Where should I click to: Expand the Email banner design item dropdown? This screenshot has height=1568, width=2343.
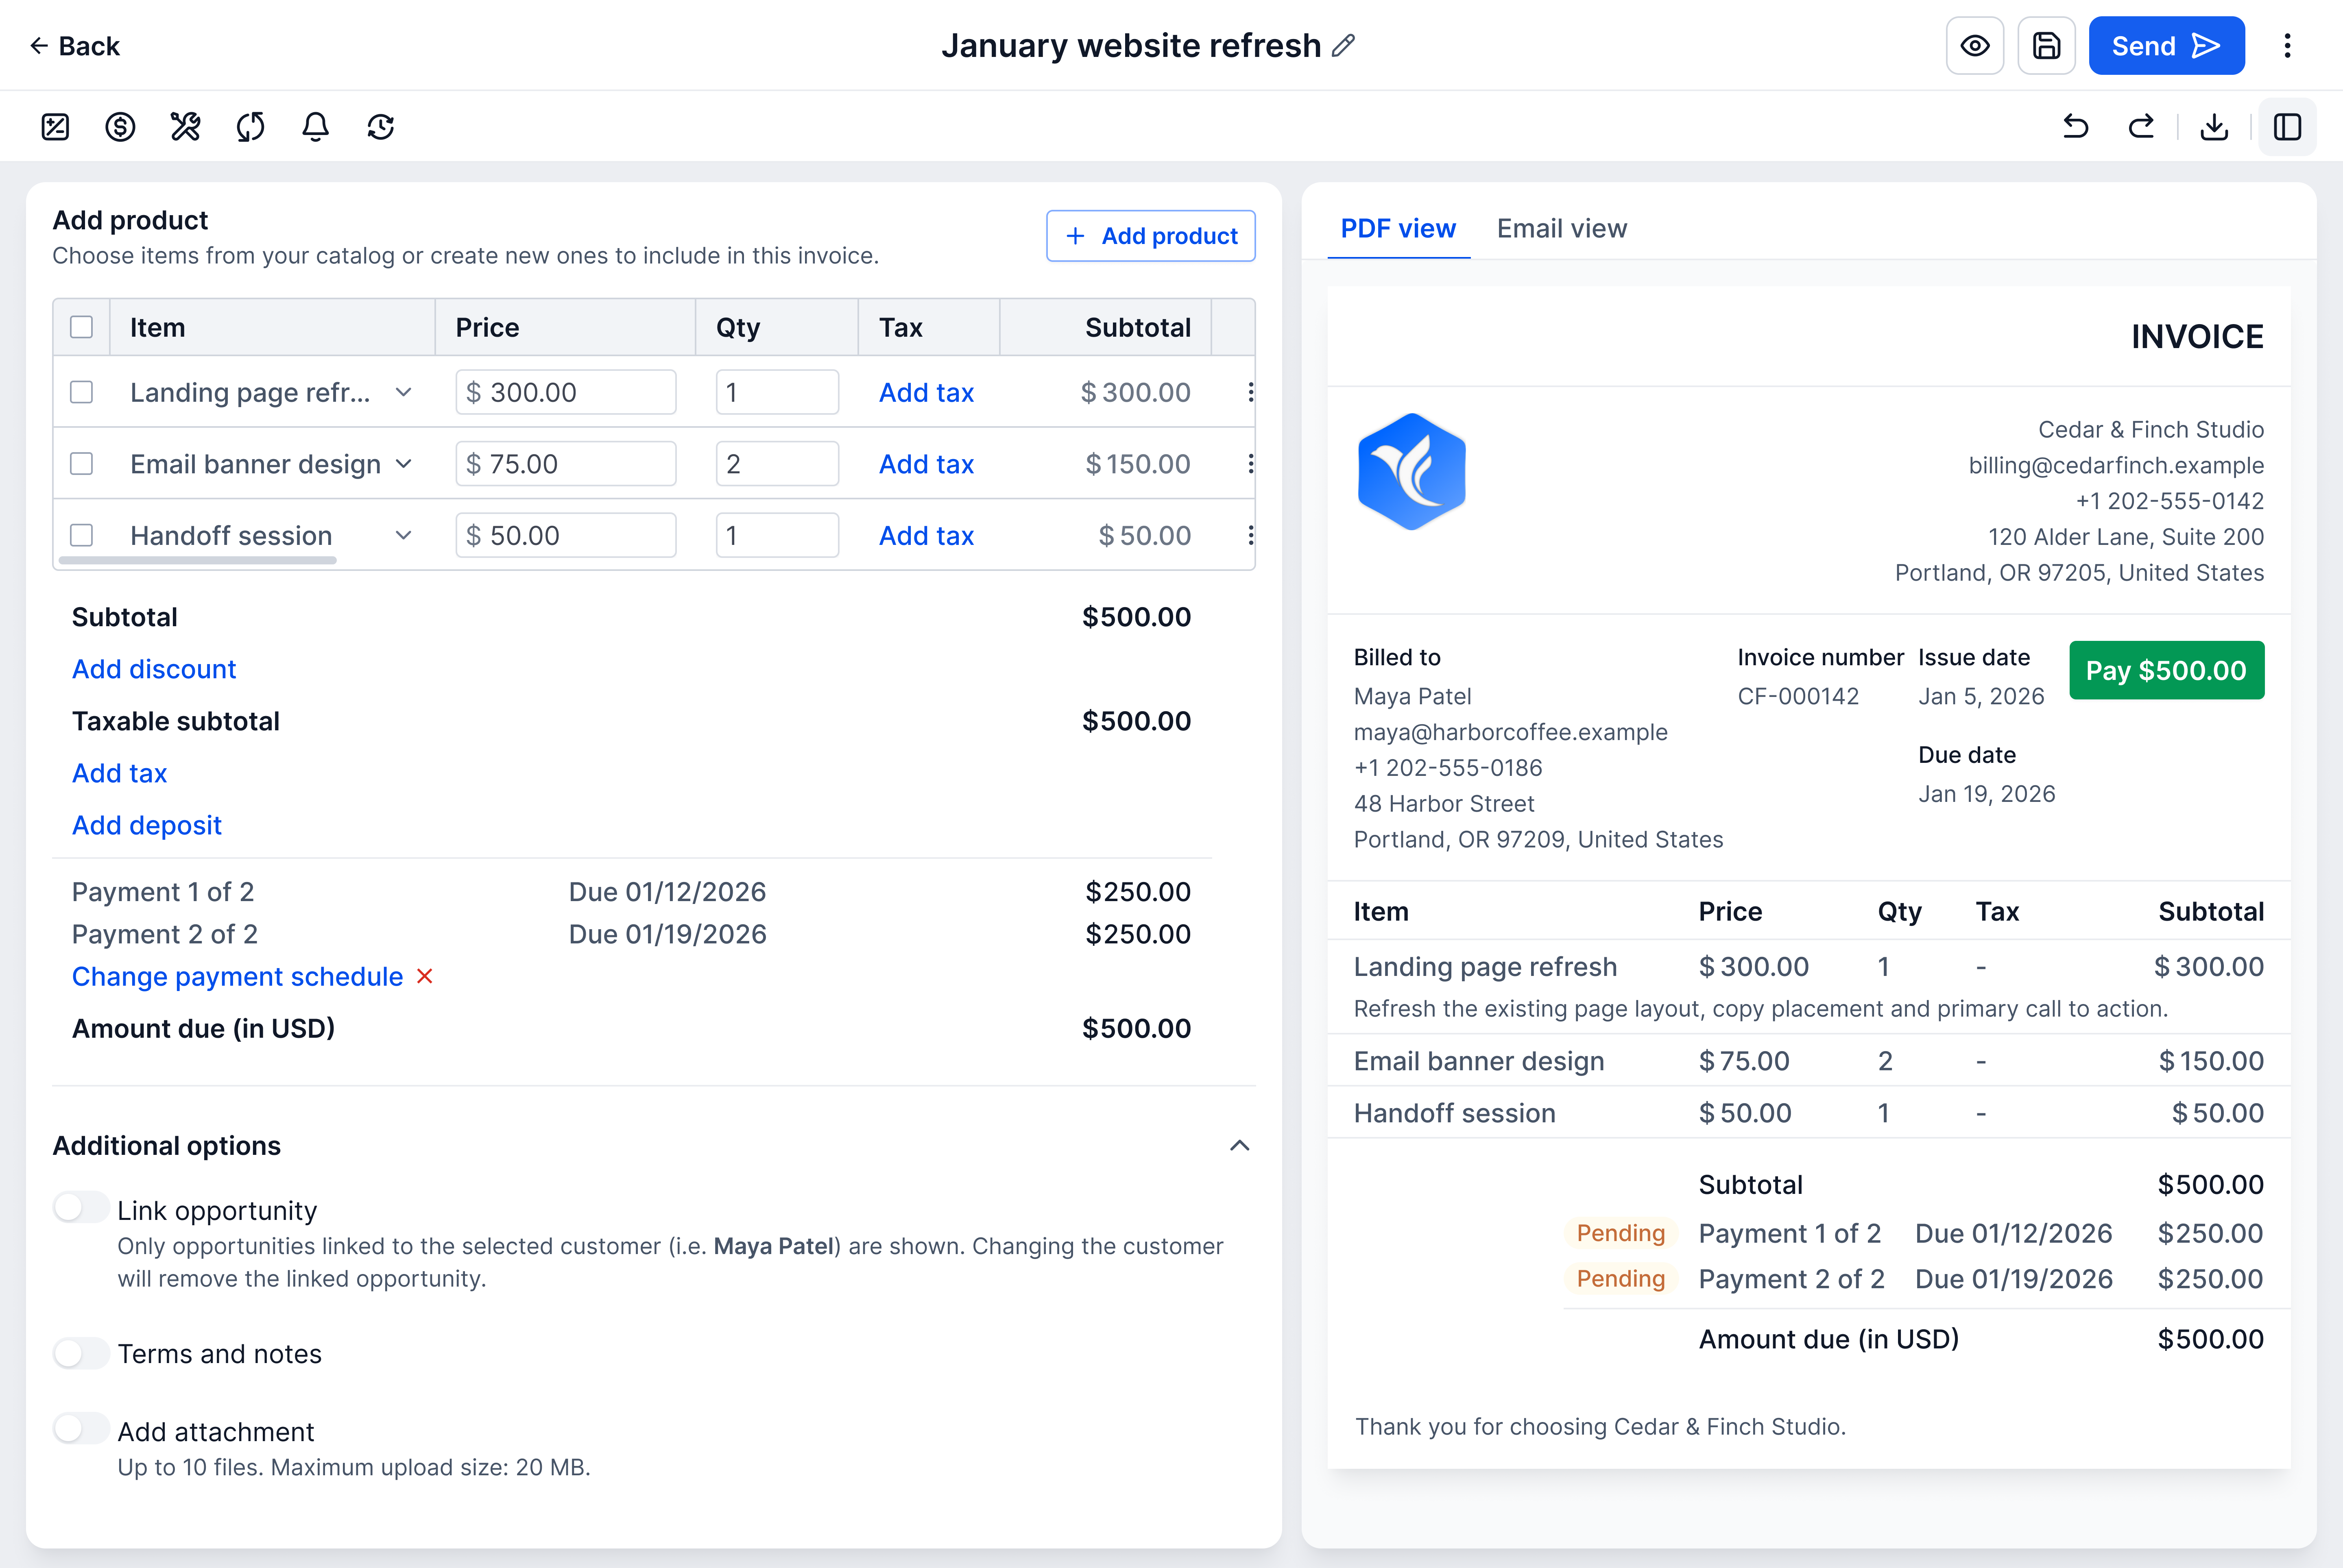tap(403, 464)
